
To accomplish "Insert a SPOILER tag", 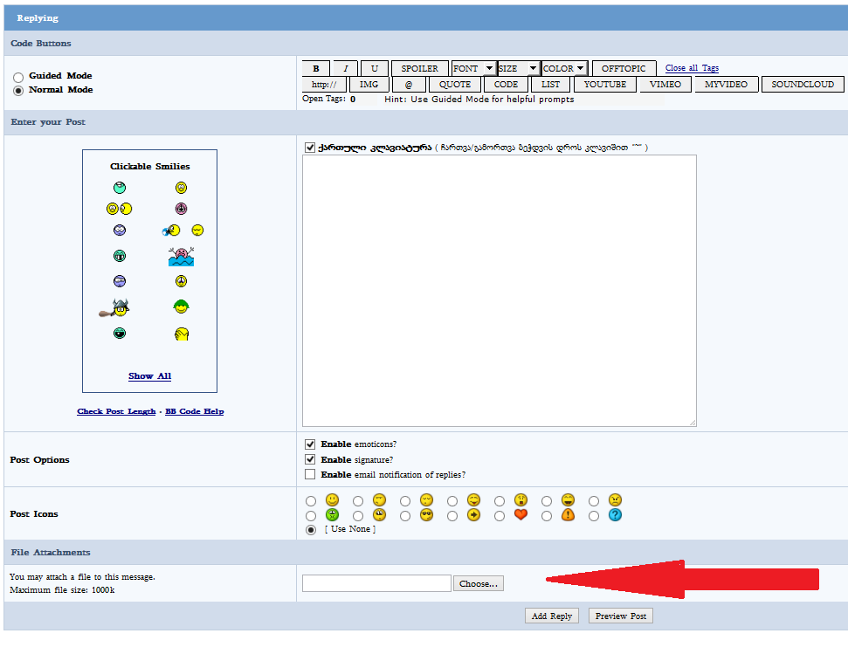I will point(420,68).
